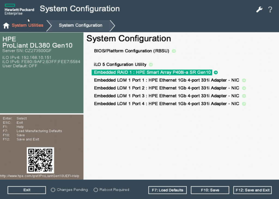
Task: Click F7: Load Defaults button
Action: click(x=167, y=190)
